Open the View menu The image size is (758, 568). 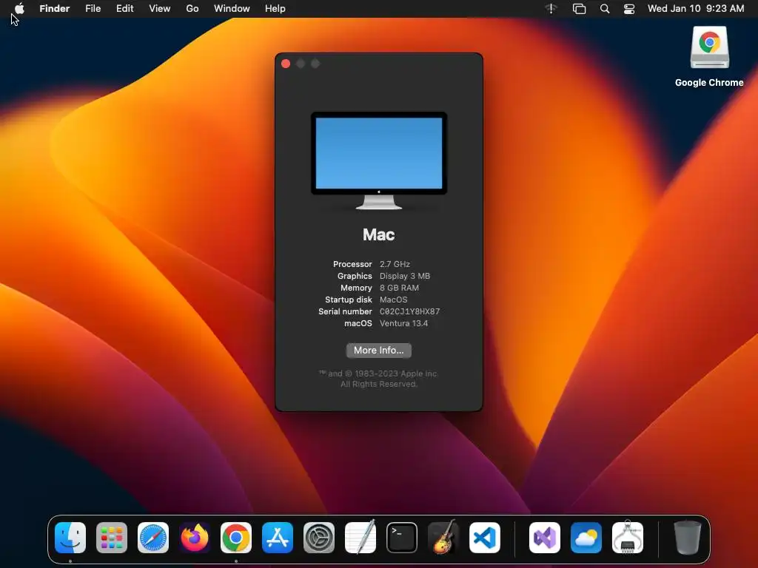click(x=160, y=8)
